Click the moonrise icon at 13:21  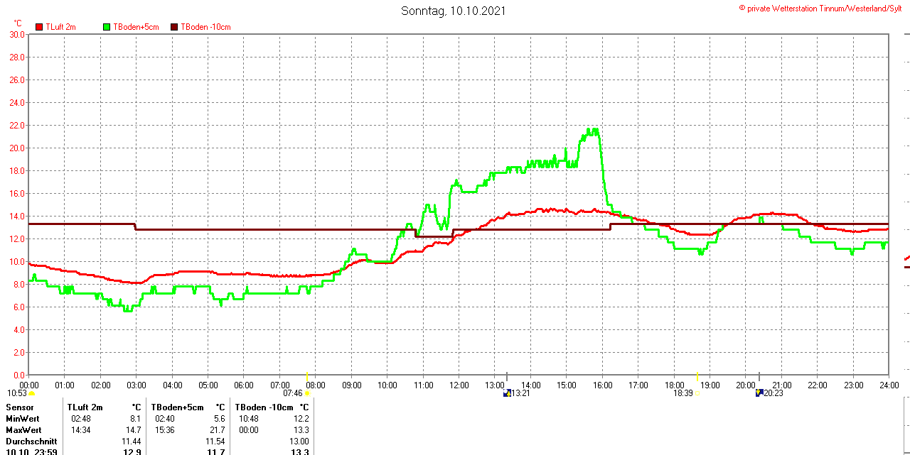tap(507, 393)
